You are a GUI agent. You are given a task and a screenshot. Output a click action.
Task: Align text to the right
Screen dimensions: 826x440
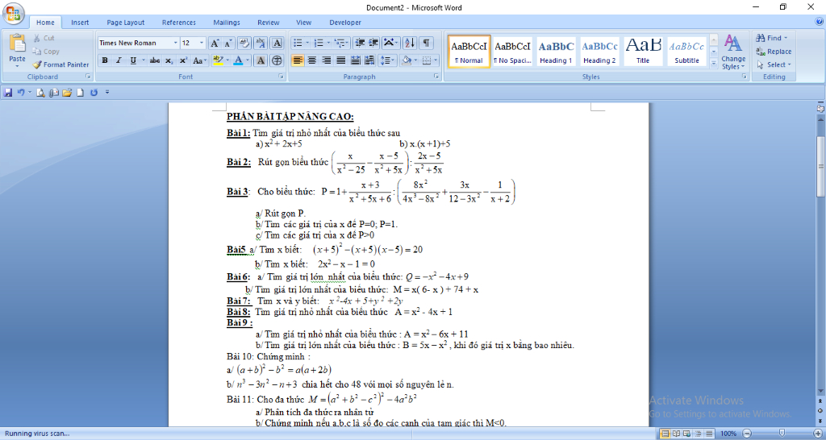326,60
